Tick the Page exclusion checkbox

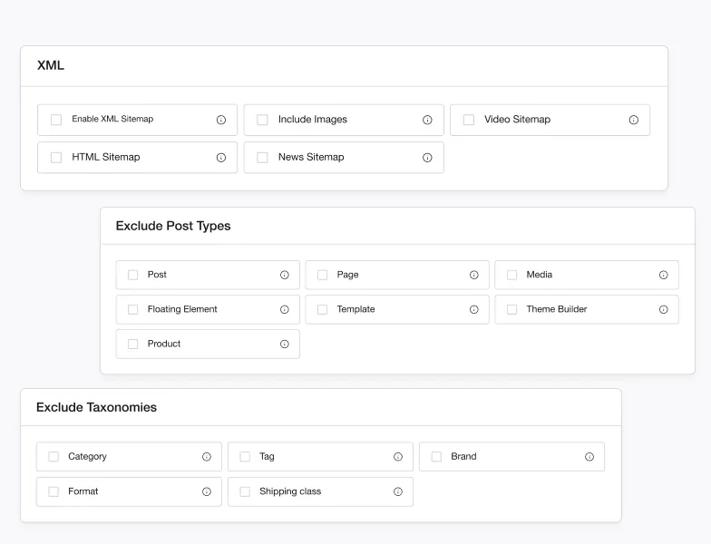323,275
